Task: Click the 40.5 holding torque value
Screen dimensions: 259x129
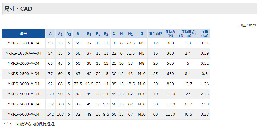Action: [188, 114]
